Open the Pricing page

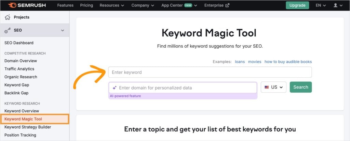click(x=86, y=5)
